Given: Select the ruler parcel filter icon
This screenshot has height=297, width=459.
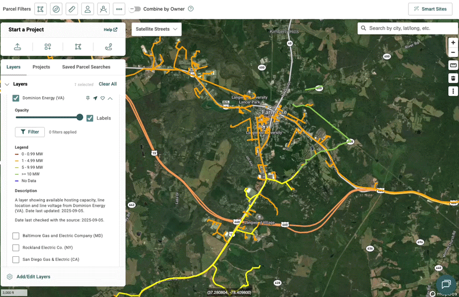Looking at the screenshot, I should pos(72,9).
